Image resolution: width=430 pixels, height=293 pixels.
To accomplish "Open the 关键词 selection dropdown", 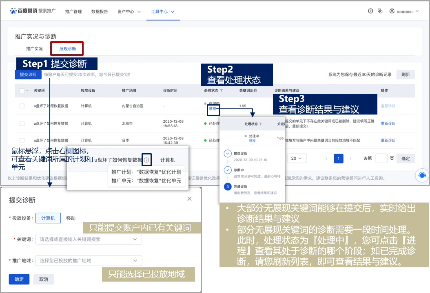I will tap(89, 239).
